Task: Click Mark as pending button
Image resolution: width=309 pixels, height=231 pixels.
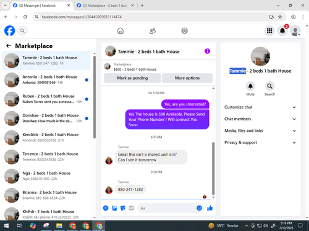Action: click(132, 78)
